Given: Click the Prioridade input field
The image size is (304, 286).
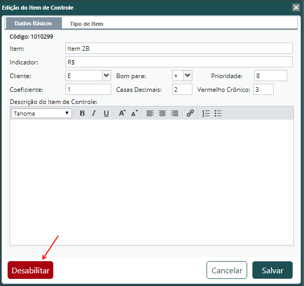Looking at the screenshot, I should (x=271, y=76).
